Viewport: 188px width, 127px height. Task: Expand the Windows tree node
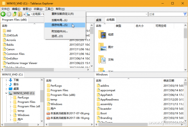10,115
